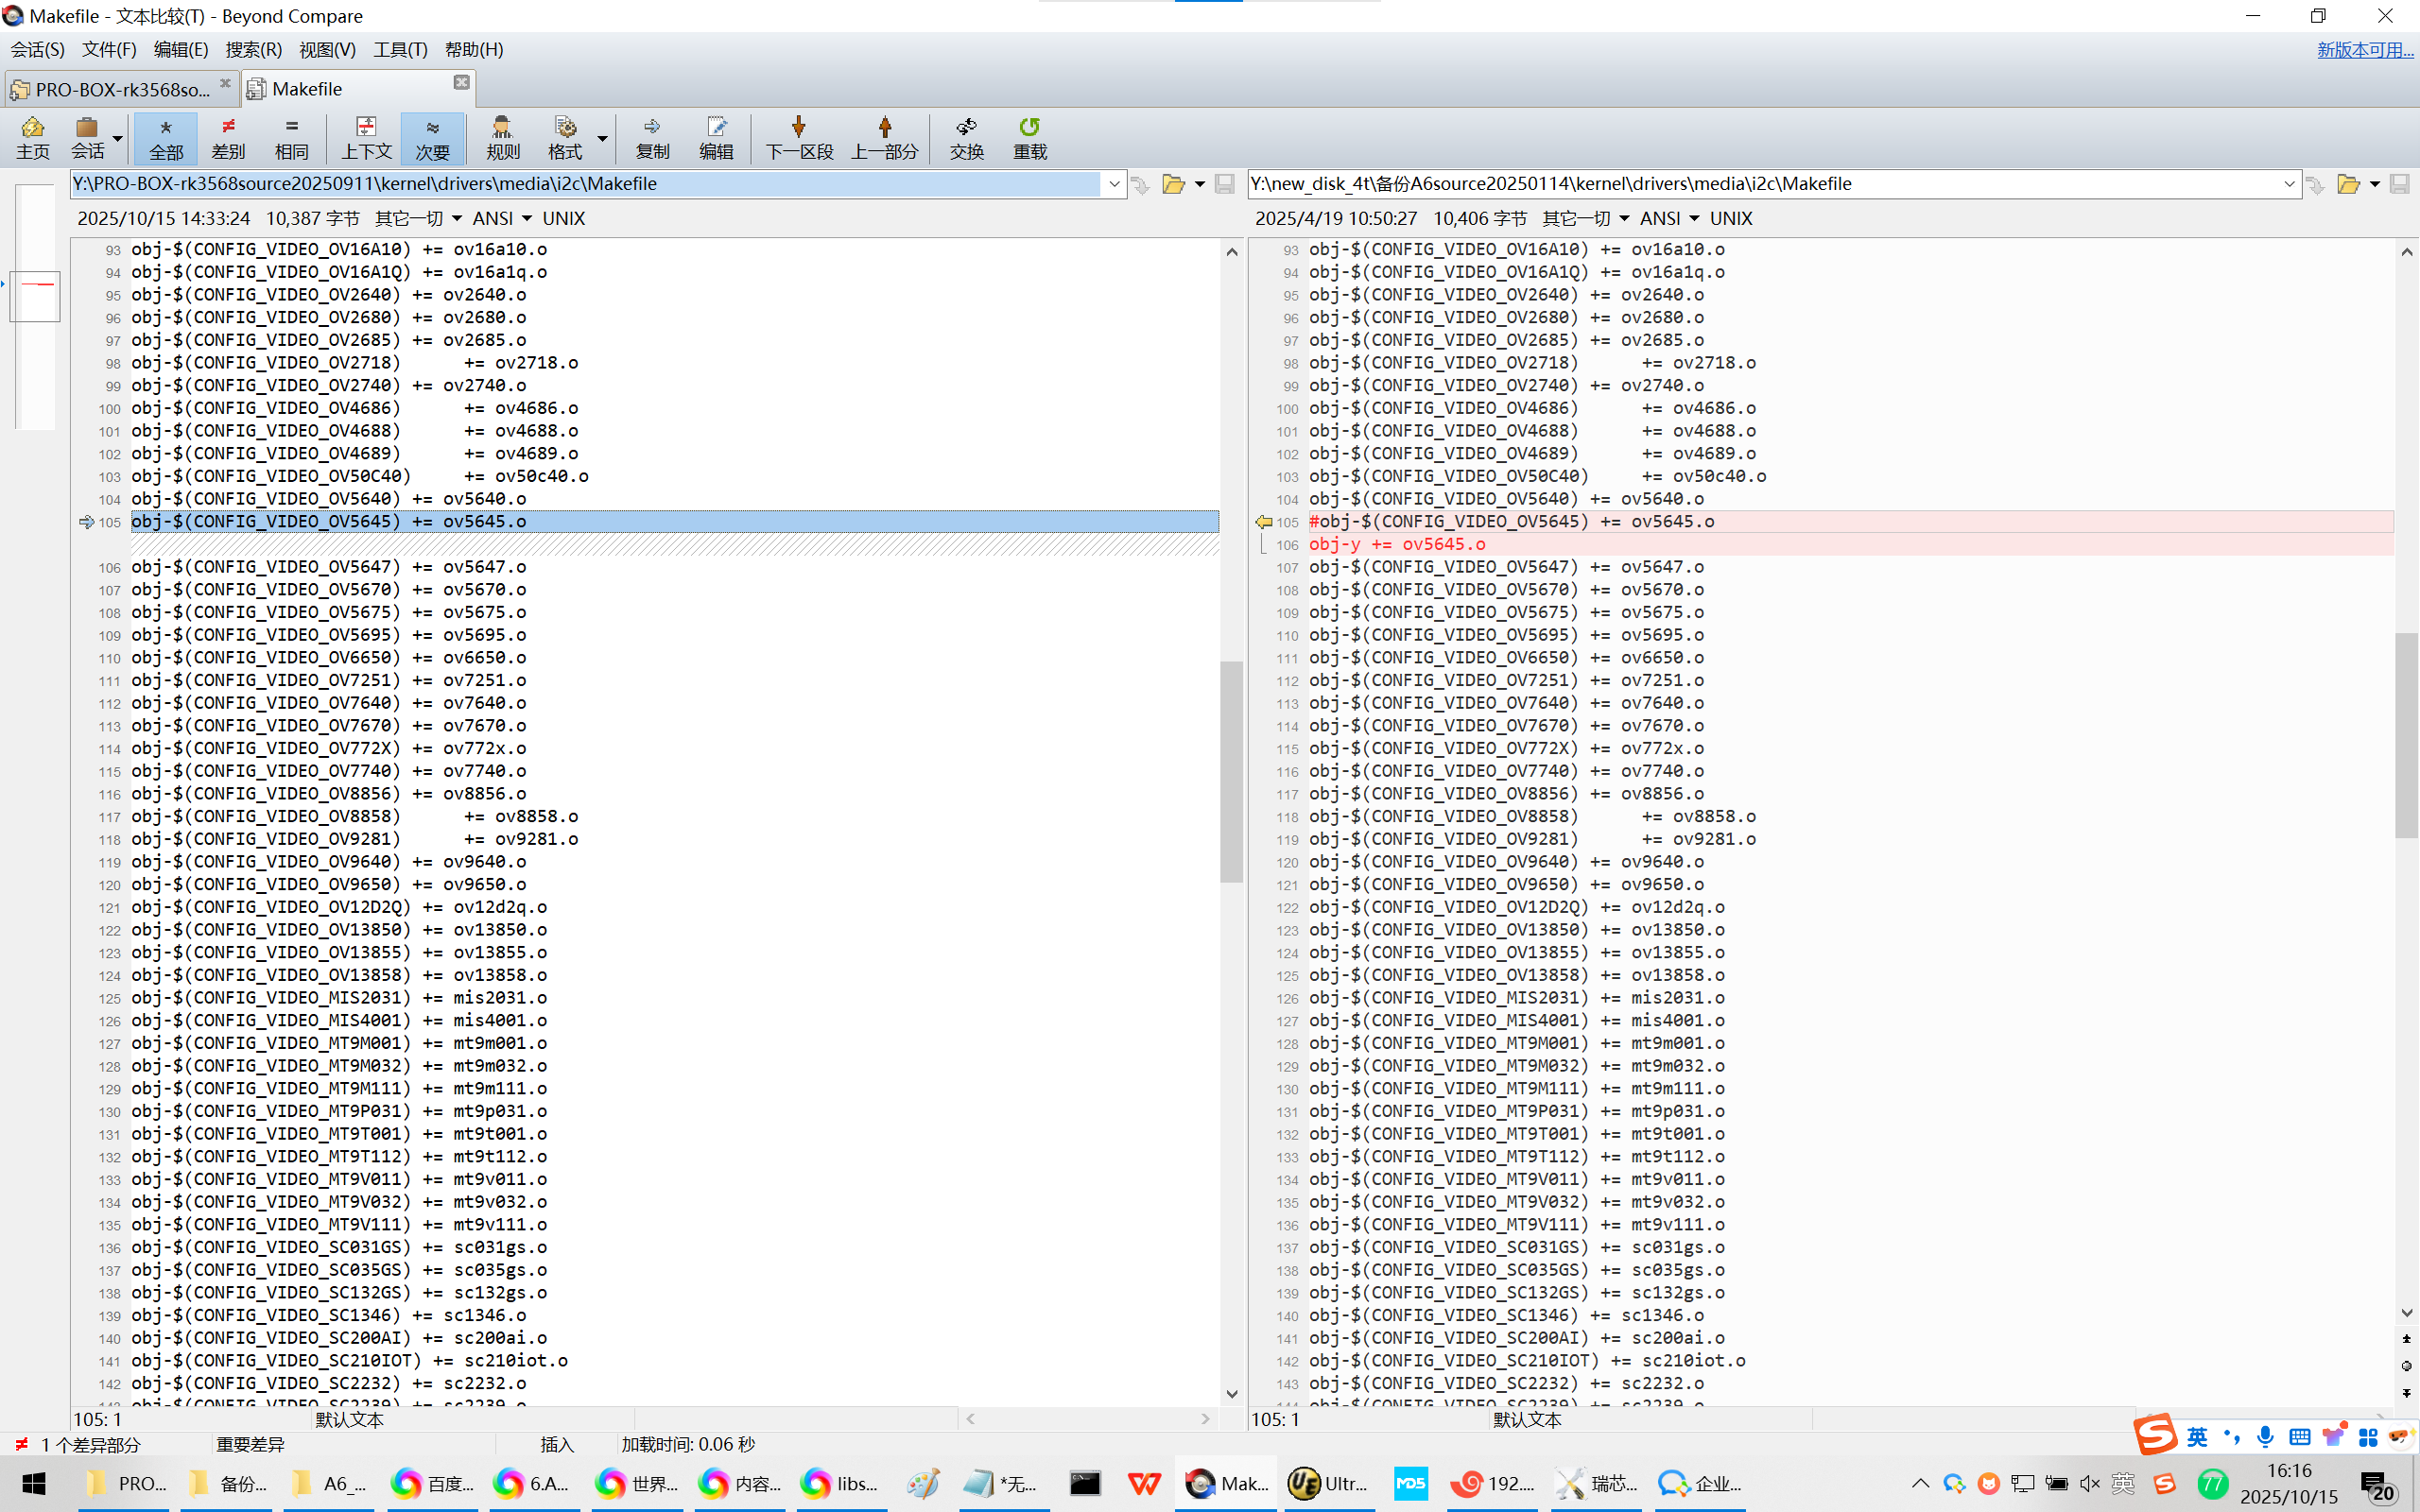Click the New Version Available link

2364,49
